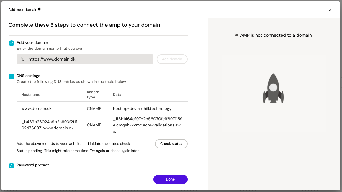Screen dimensions: 342x192
Task: Click the dot beside dialog title
Action: point(39,9)
